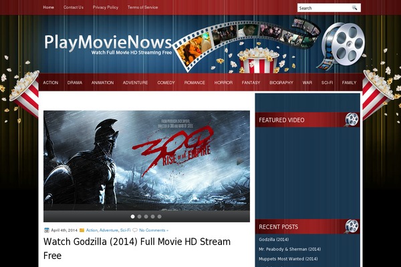Browse the Animation category
The width and height of the screenshot is (401, 267).
point(102,83)
